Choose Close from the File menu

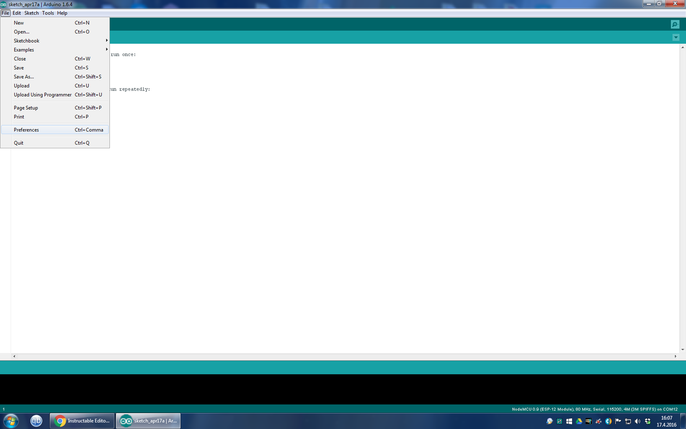point(55,59)
